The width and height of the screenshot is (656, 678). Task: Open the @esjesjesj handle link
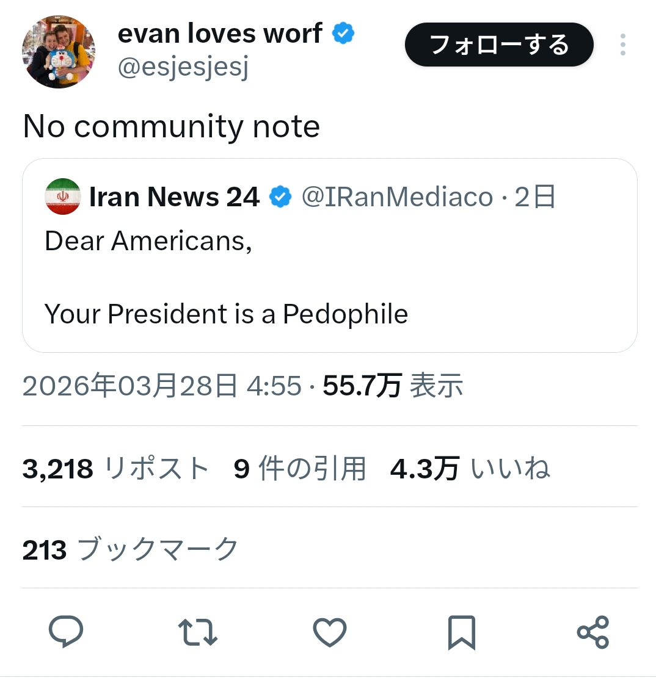183,69
